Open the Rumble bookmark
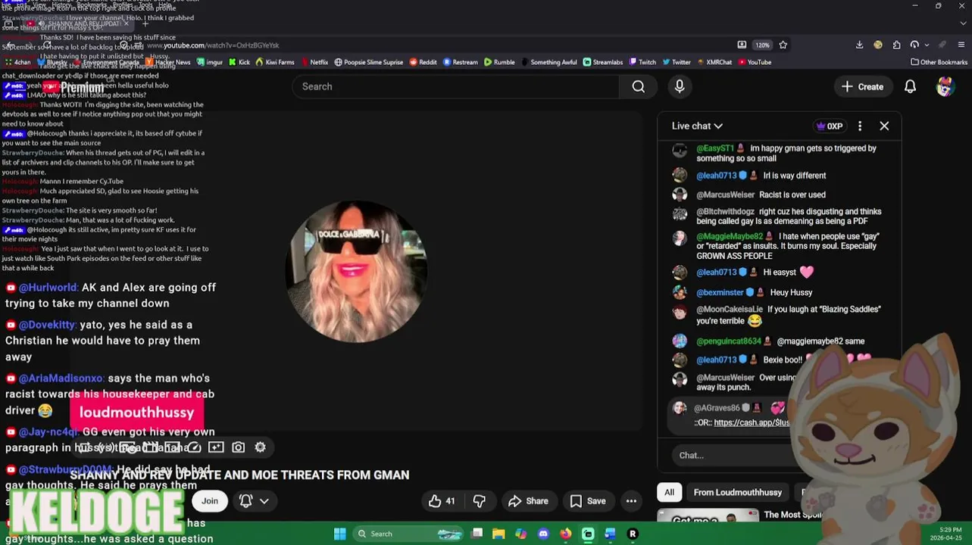This screenshot has height=545, width=972. 499,62
